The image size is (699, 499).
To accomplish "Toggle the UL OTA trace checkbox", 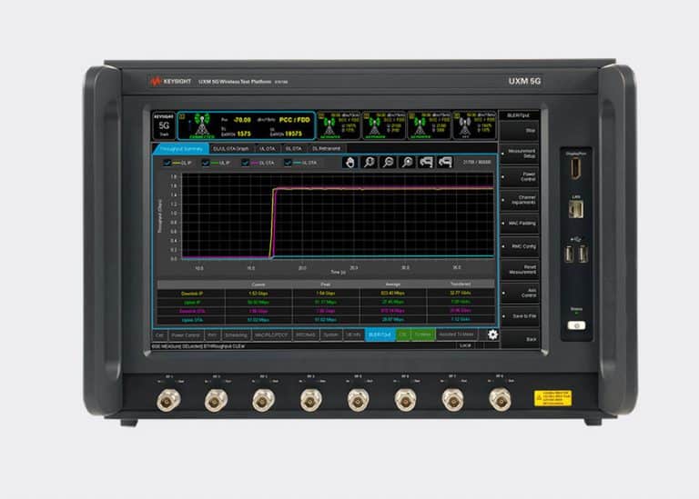I will (x=288, y=163).
